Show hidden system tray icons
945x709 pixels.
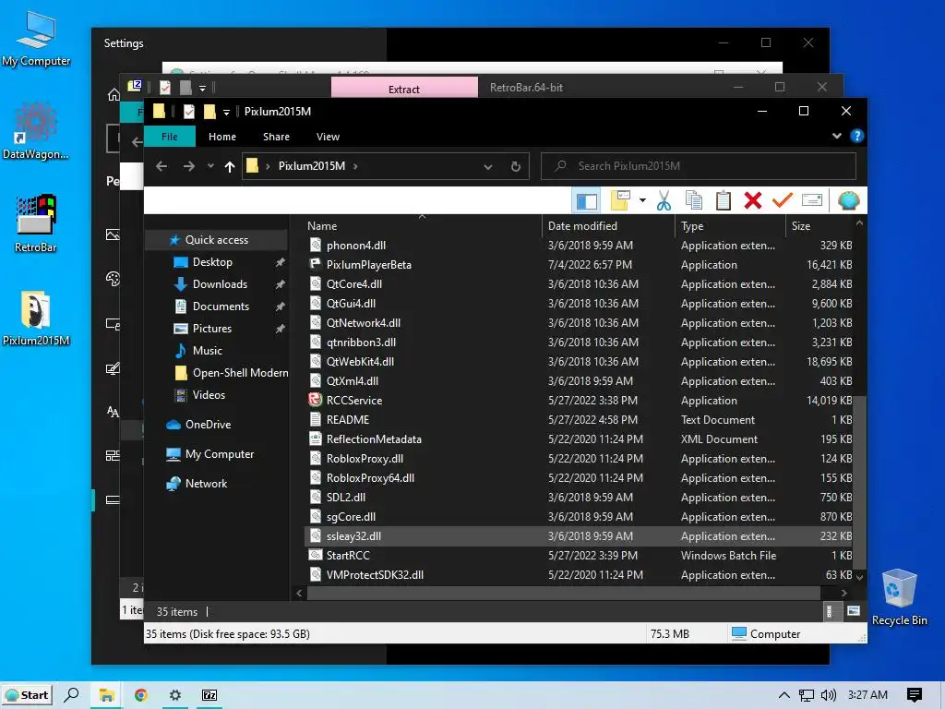pyautogui.click(x=784, y=695)
